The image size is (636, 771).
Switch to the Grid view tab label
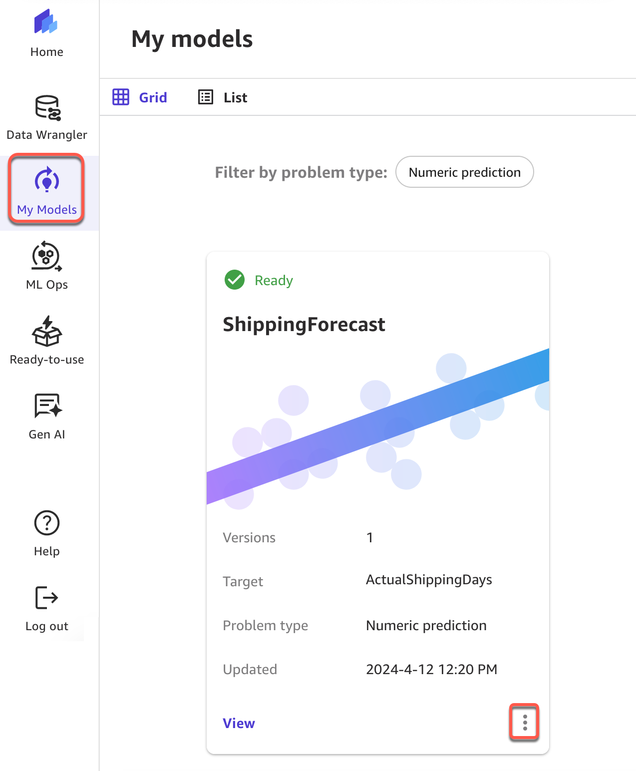(x=153, y=98)
